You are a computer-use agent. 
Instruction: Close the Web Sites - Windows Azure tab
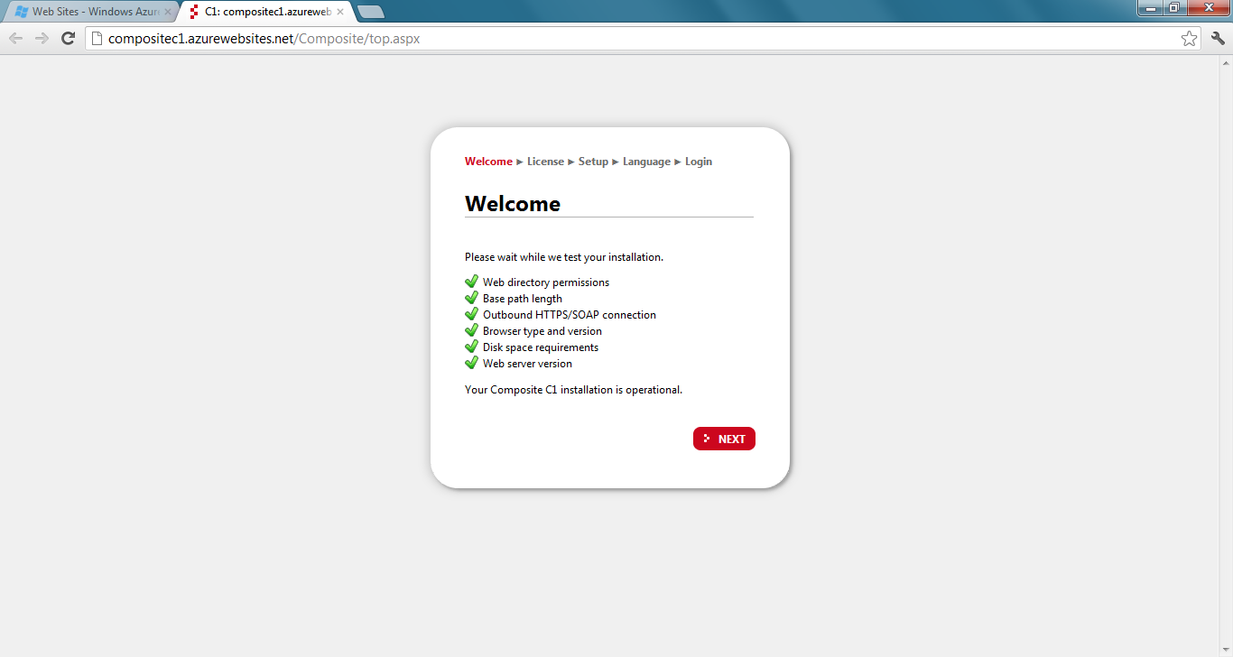[167, 12]
